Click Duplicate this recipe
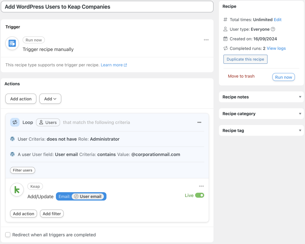The width and height of the screenshot is (305, 244). pyautogui.click(x=245, y=59)
